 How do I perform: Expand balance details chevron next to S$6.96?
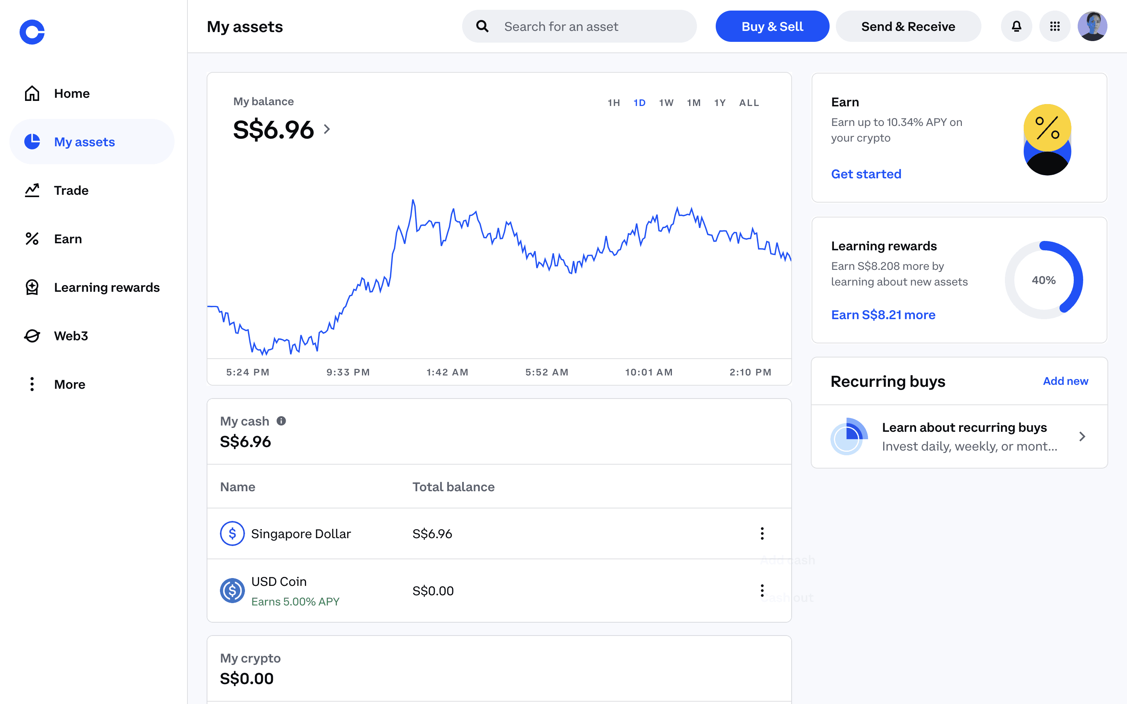327,129
